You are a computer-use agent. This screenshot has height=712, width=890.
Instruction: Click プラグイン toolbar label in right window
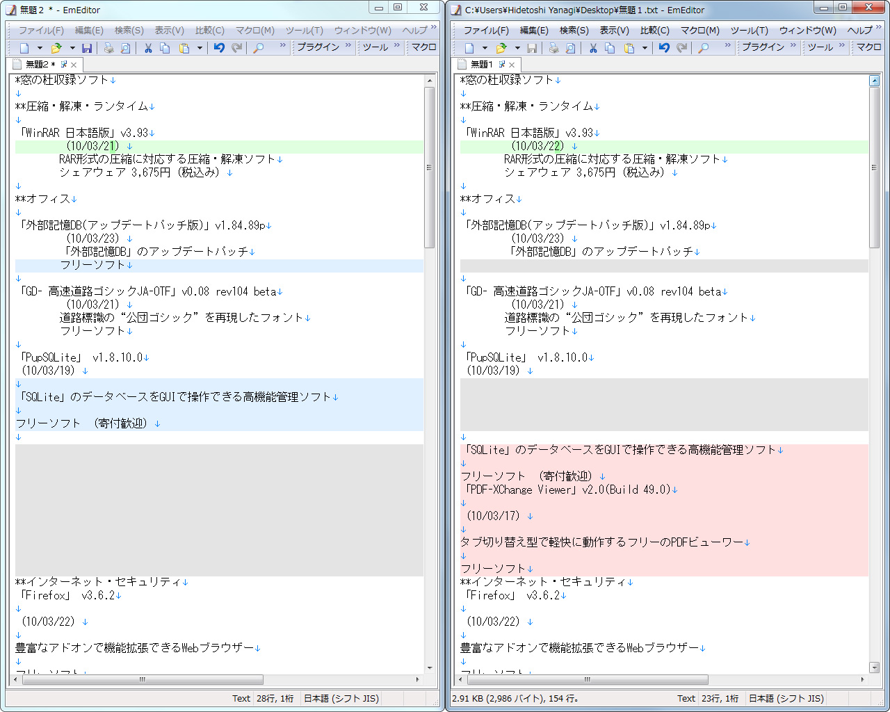coord(763,47)
